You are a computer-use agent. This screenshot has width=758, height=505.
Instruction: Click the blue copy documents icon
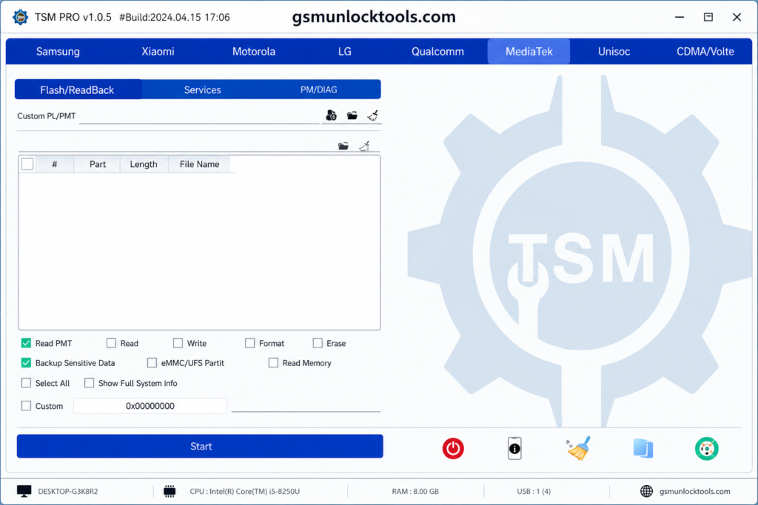643,449
